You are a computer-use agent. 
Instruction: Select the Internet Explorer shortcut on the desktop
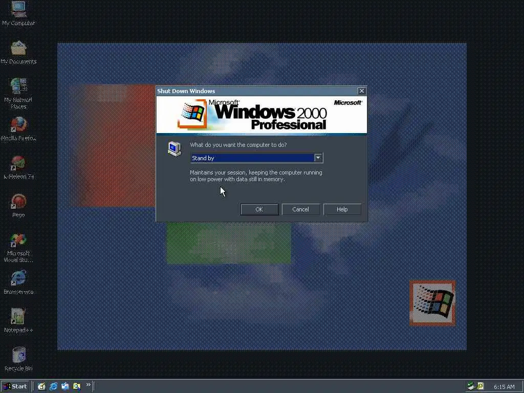coord(18,282)
